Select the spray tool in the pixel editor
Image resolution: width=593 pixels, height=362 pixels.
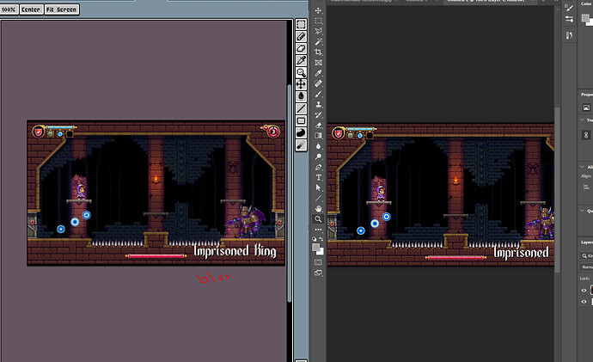[x=301, y=144]
